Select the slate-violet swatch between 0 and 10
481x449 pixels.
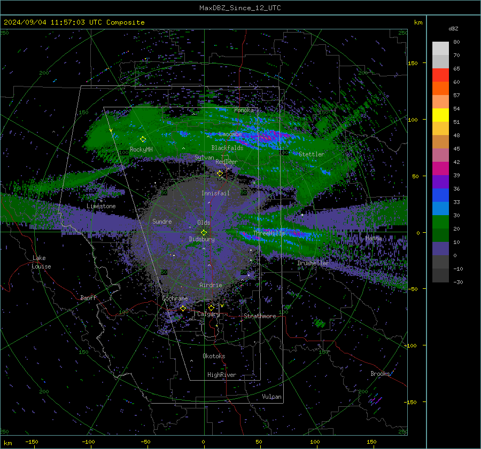(440, 249)
